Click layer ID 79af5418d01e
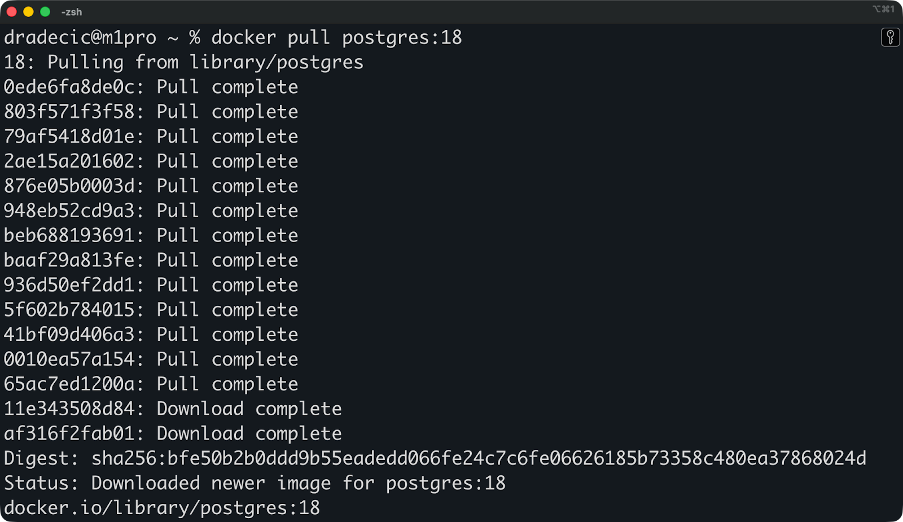This screenshot has width=903, height=522. click(x=69, y=137)
